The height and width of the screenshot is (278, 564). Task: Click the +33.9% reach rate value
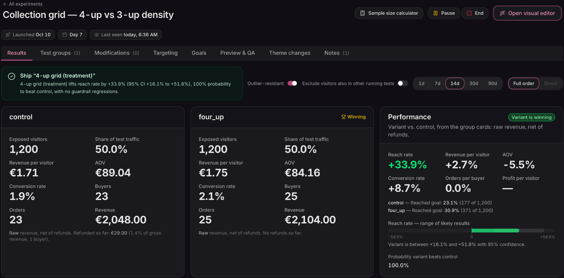point(408,165)
